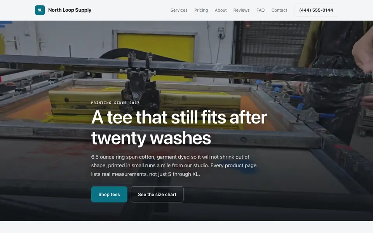Screen dimensions: 373x233
Task: Click the PRINTING SINCE 2017 label
Action: (x=115, y=103)
